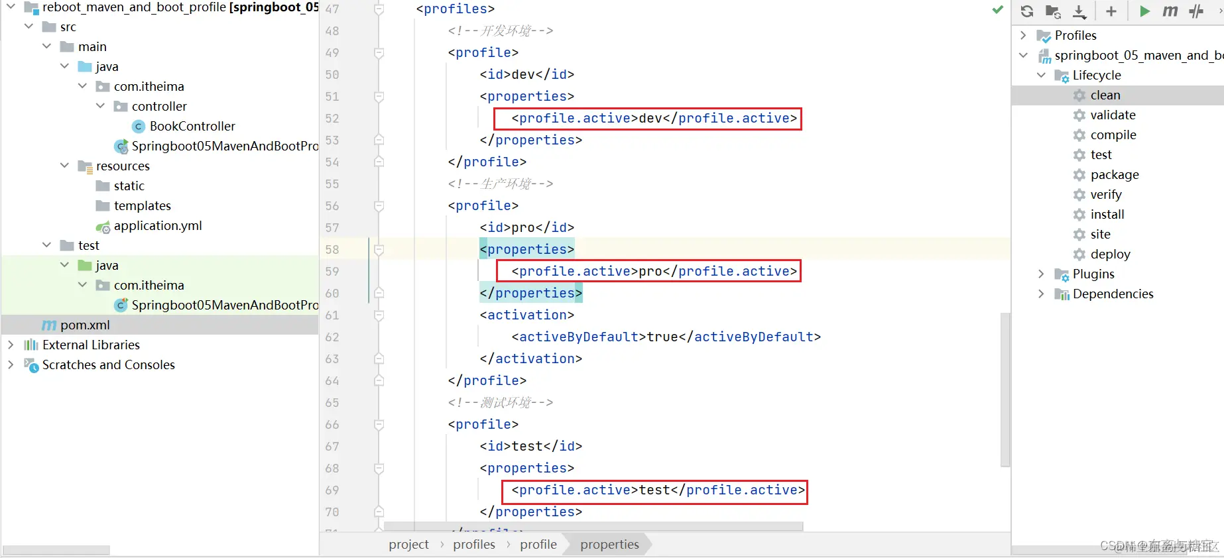1224x558 pixels.
Task: Collapse the main folder
Action: [x=46, y=46]
